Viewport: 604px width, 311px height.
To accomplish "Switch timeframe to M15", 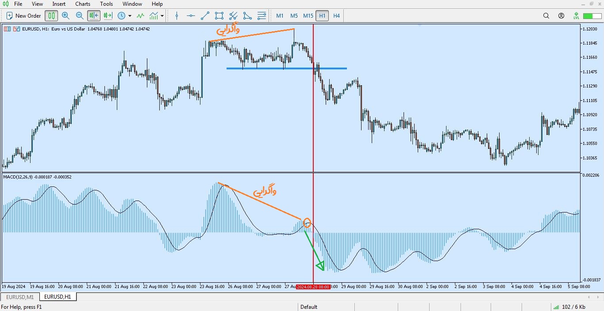I will point(308,16).
